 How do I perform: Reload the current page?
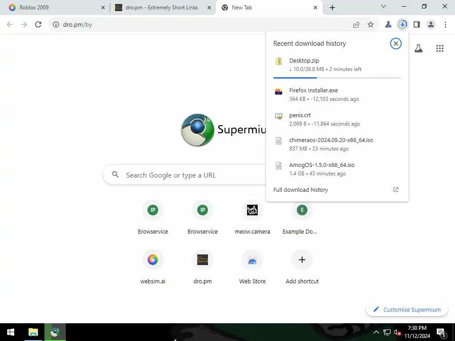click(38, 25)
